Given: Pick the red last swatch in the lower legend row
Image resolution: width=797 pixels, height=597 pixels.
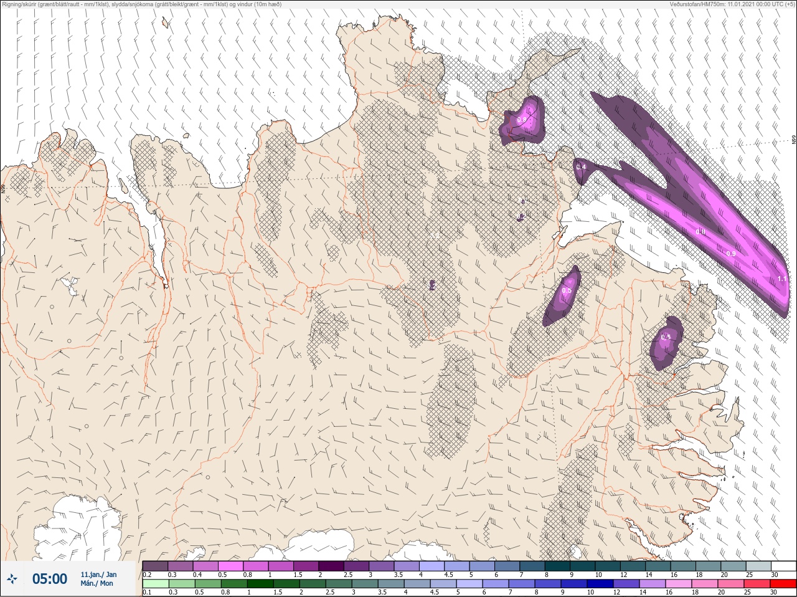Looking at the screenshot, I should pyautogui.click(x=783, y=584).
